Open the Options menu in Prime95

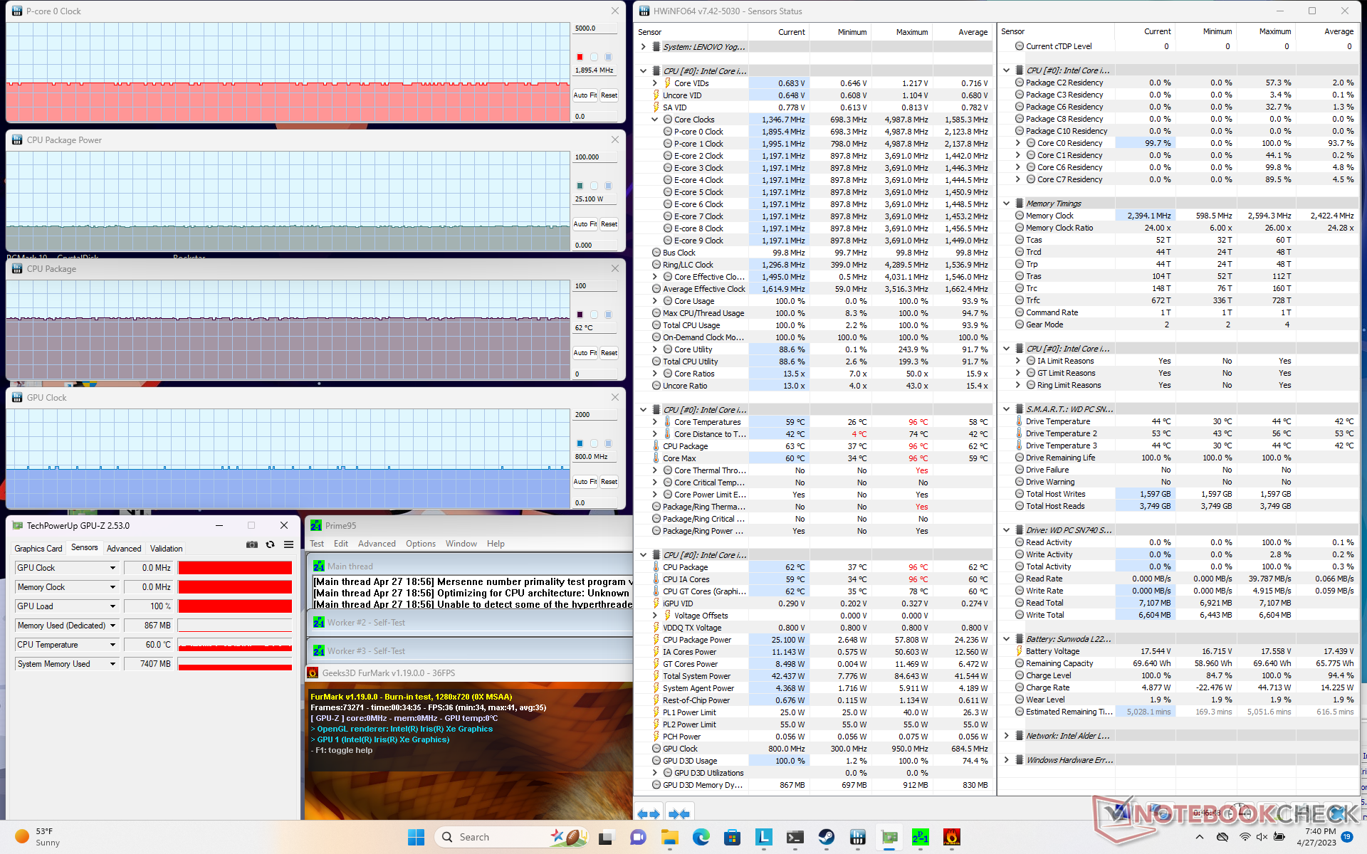coord(420,544)
